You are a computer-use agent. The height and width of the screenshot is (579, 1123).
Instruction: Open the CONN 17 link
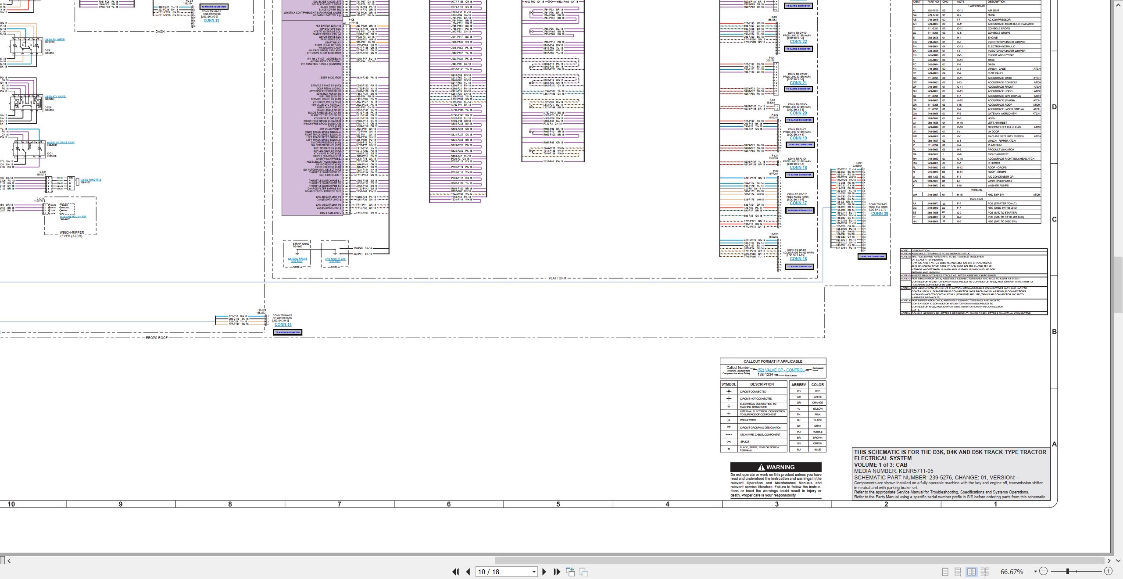[x=798, y=203]
